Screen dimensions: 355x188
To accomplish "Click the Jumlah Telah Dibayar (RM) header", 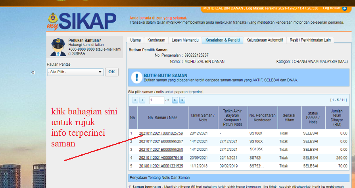I will [337, 118].
